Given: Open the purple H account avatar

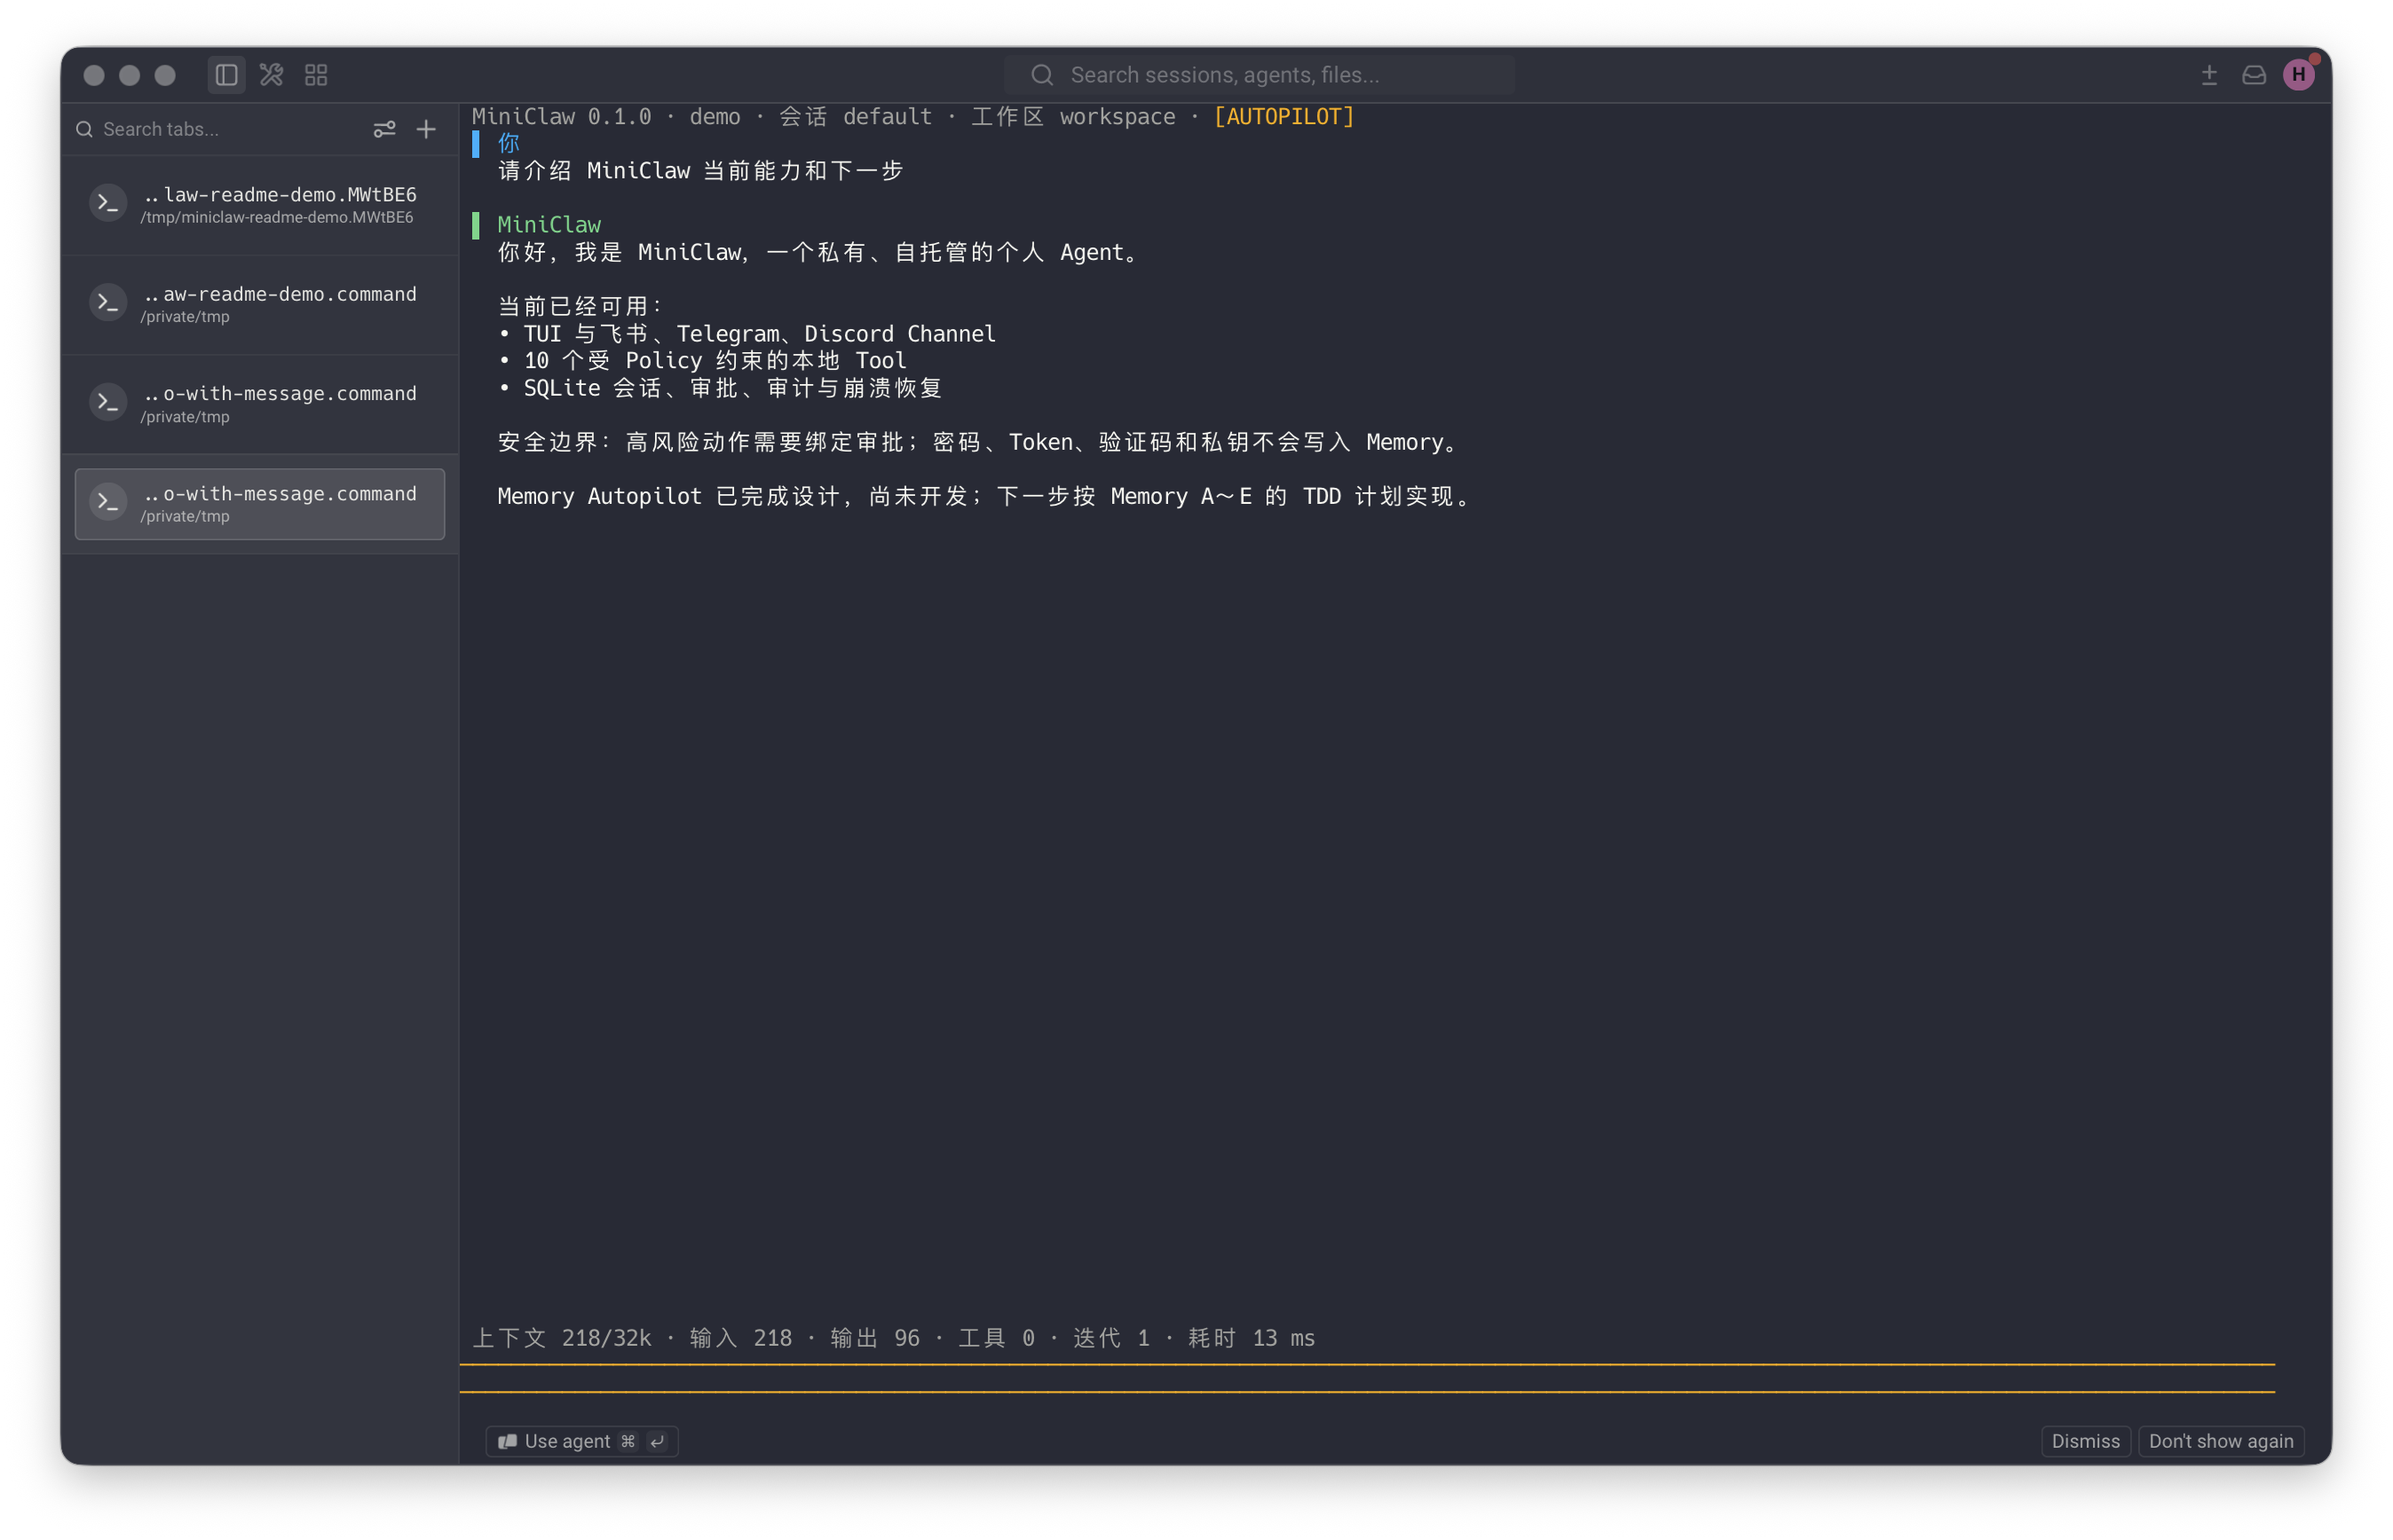Looking at the screenshot, I should (2299, 74).
